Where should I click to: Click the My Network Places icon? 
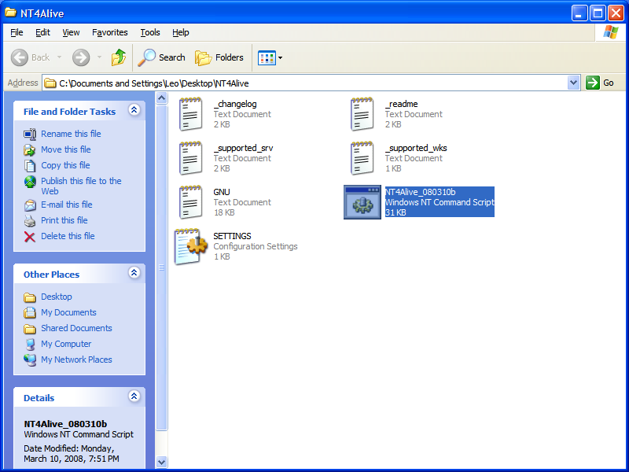point(30,360)
